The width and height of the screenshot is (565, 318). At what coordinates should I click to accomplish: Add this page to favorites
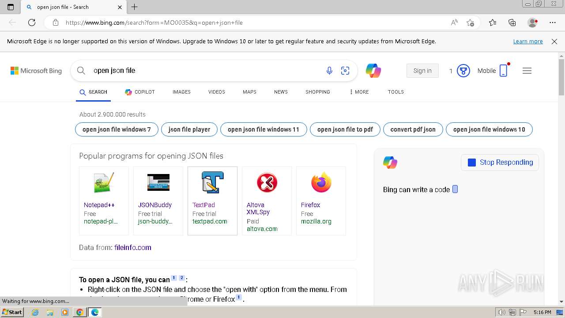[470, 23]
